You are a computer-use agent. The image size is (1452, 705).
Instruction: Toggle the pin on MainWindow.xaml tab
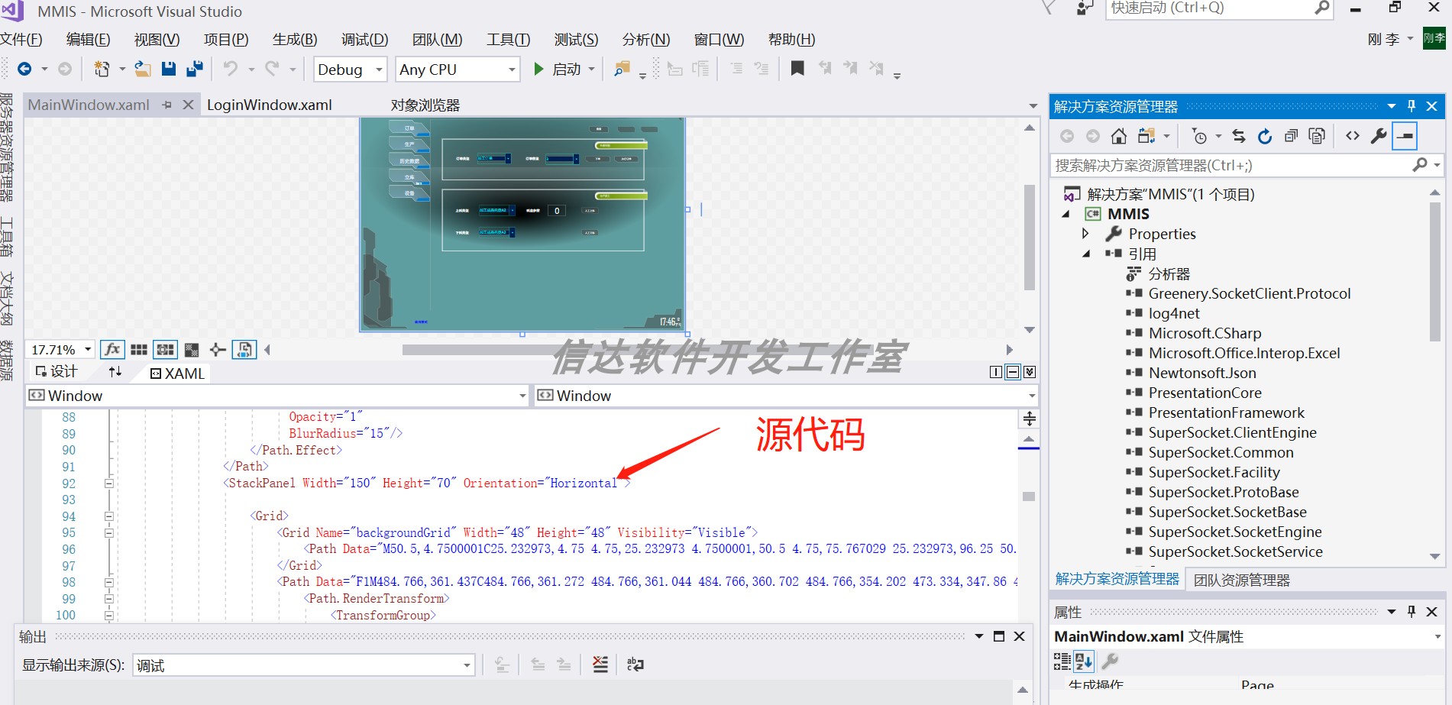[x=167, y=105]
